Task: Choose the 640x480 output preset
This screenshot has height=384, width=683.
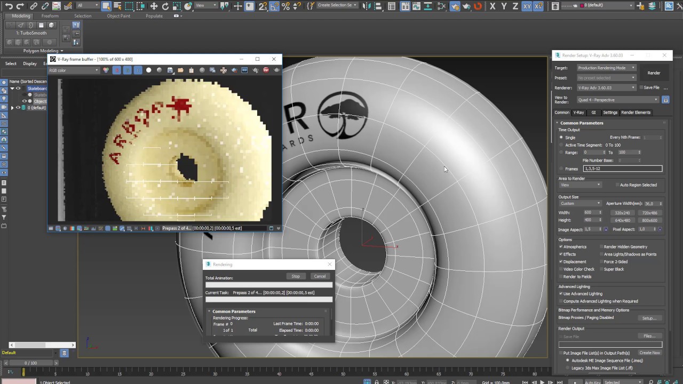Action: click(622, 220)
